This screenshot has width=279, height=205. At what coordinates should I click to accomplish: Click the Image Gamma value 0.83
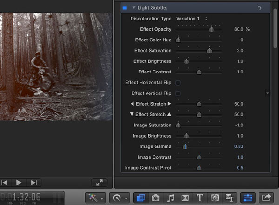(239, 146)
